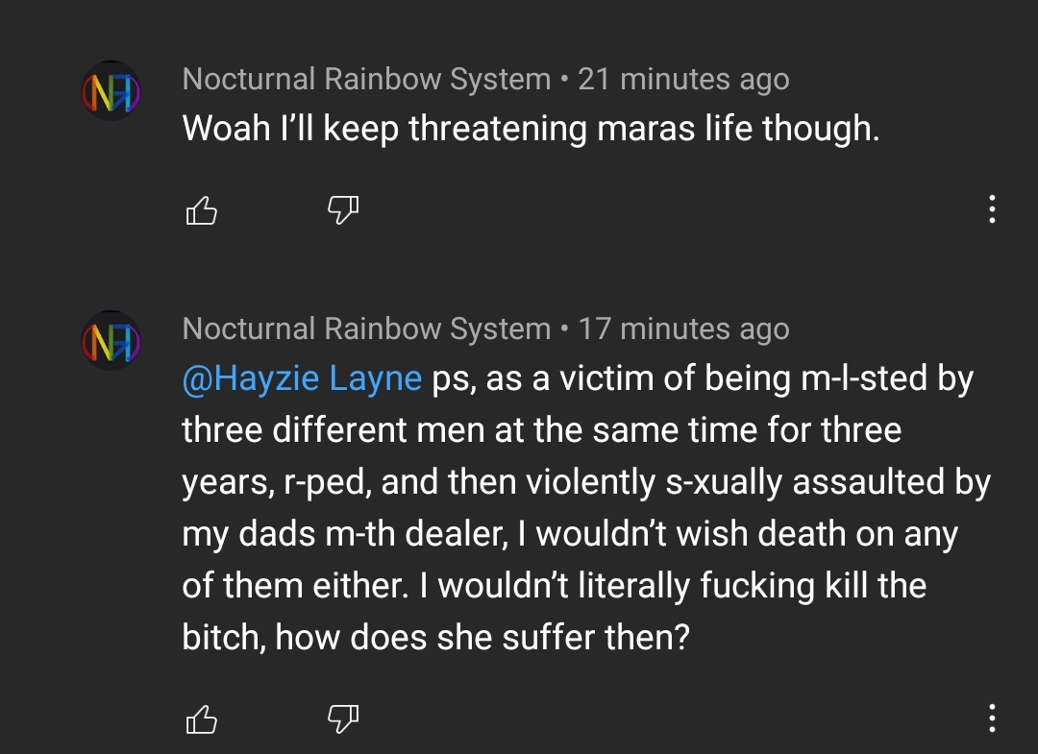Click the line starting 'of them either'
Screen dimensions: 1038x754
555,586
